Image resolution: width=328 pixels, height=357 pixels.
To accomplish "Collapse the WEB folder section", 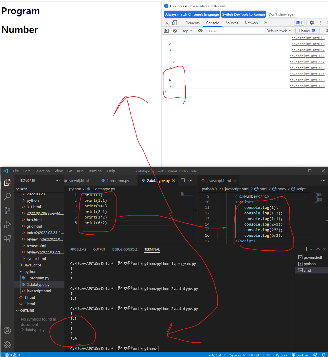I will click(x=24, y=189).
